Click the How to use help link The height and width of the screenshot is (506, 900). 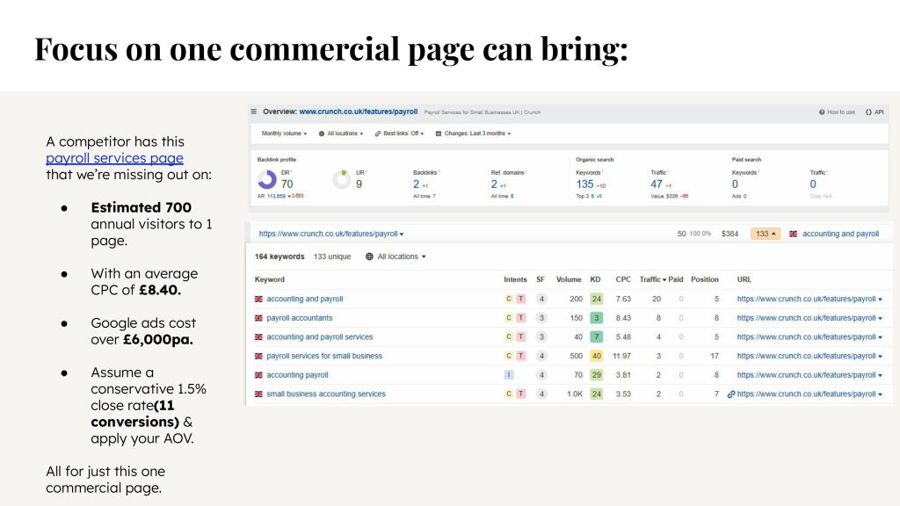click(x=837, y=112)
